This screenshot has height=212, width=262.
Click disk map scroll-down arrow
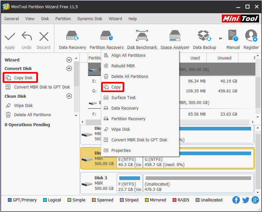(258, 192)
